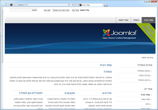The image size is (158, 110).
Task: Select the עמוד הבית browser tab
Action: (91, 5)
